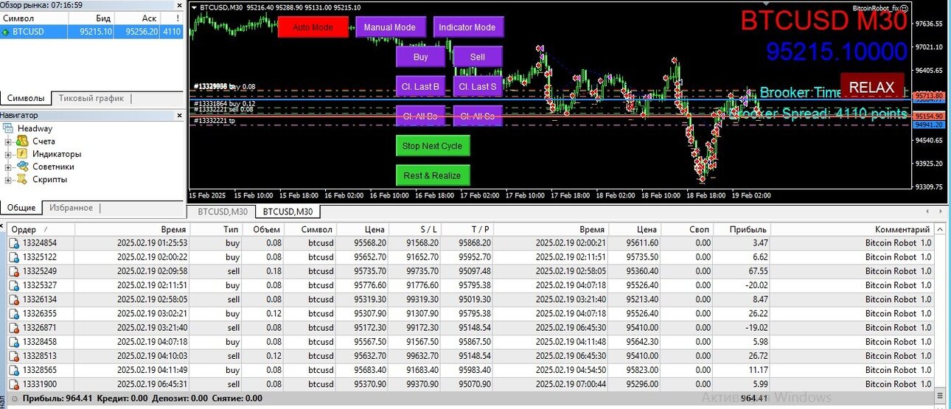
Task: Click the purple Buy button
Action: (421, 57)
